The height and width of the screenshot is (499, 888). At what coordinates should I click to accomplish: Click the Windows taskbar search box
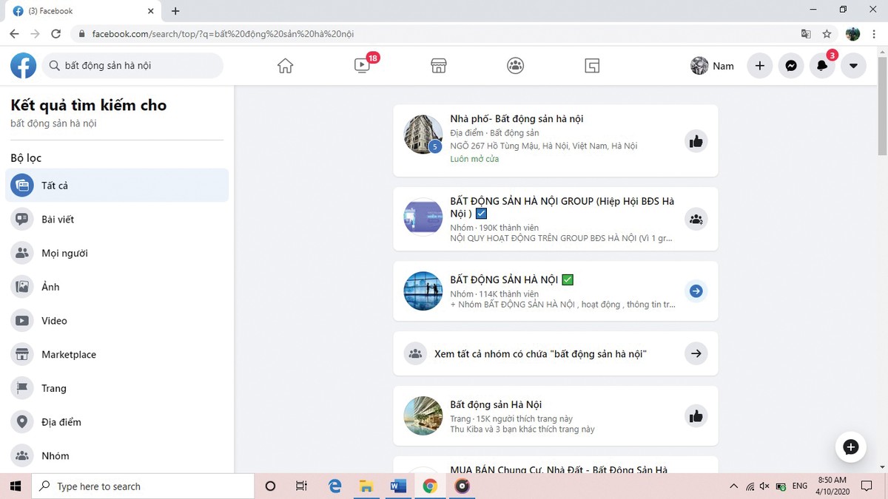(143, 486)
